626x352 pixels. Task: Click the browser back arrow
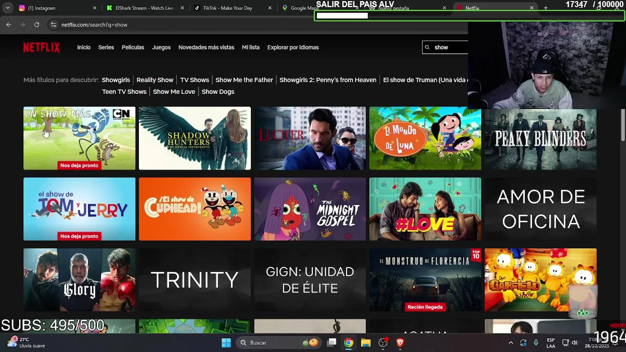point(9,24)
